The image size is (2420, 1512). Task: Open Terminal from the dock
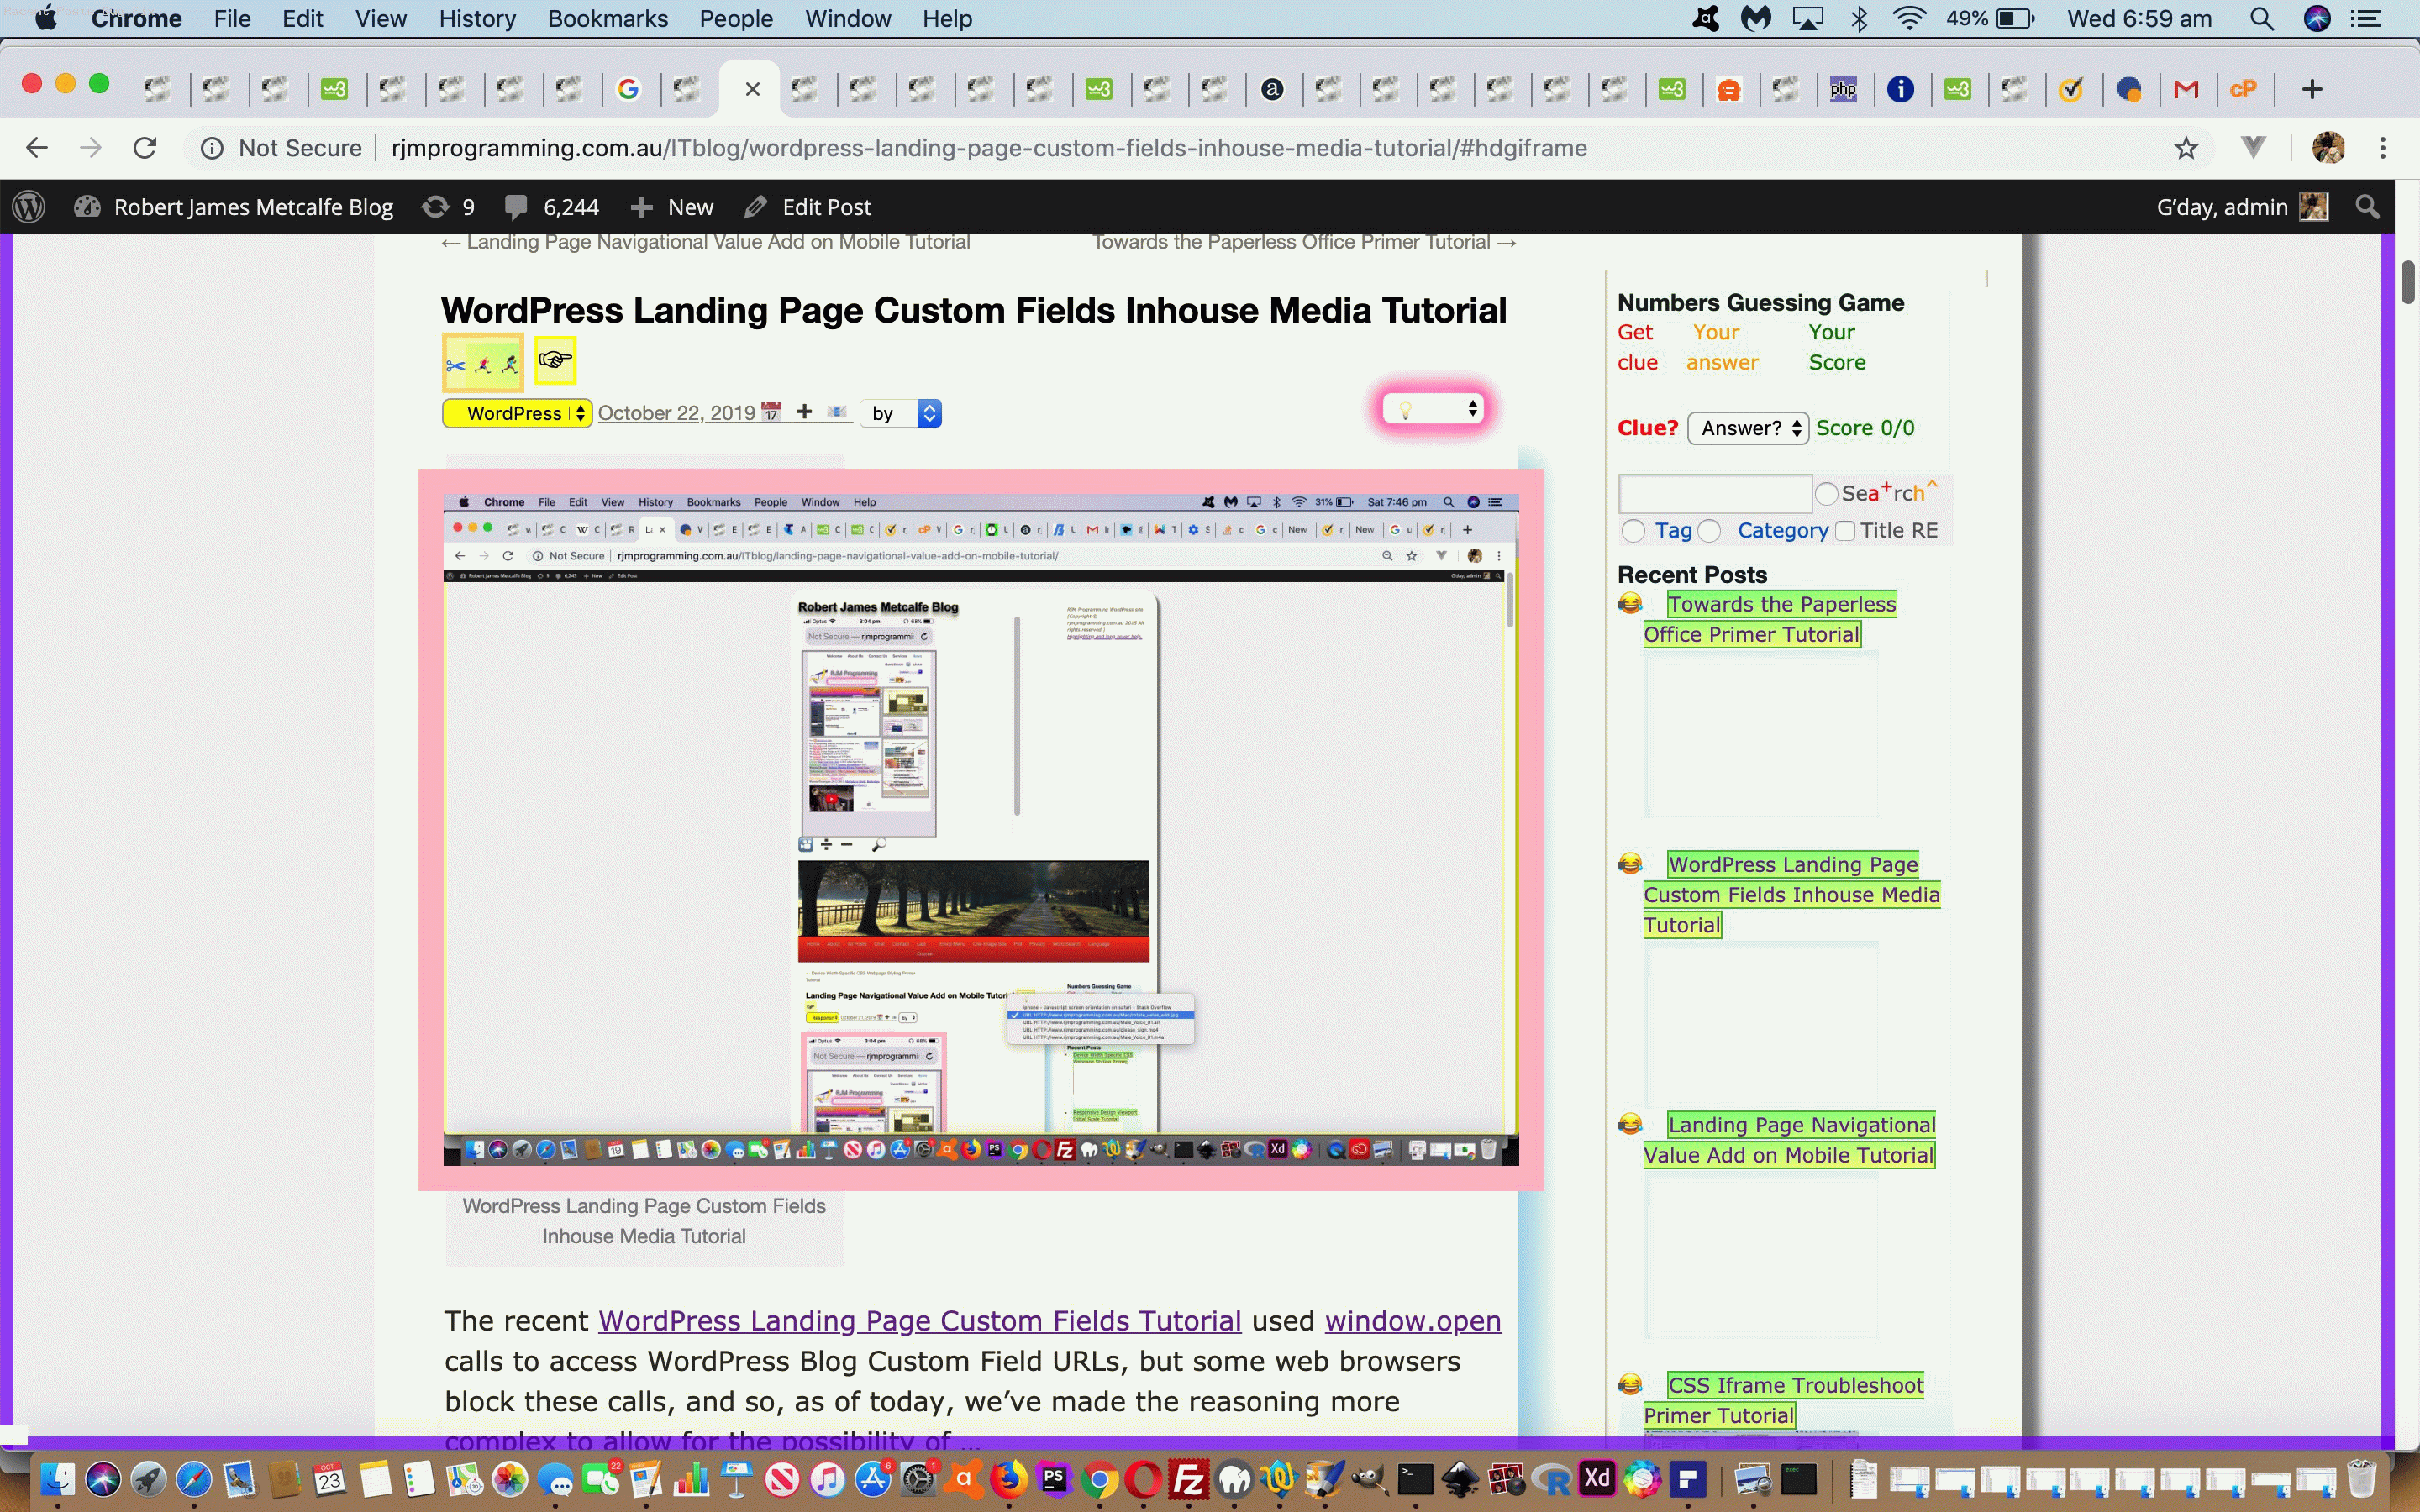[1415, 1478]
